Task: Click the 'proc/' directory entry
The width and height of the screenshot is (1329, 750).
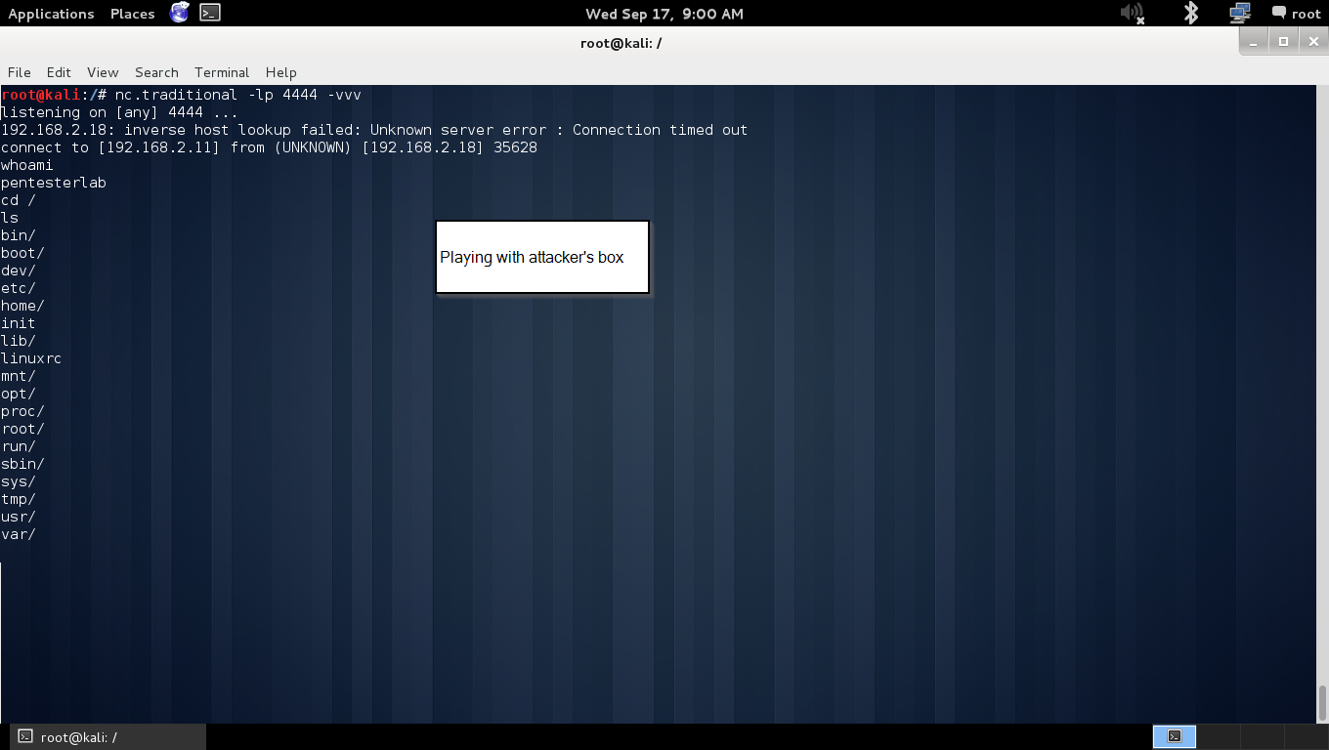Action: pyautogui.click(x=22, y=411)
